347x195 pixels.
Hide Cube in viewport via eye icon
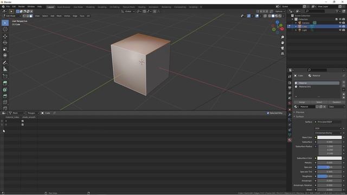coord(340,27)
